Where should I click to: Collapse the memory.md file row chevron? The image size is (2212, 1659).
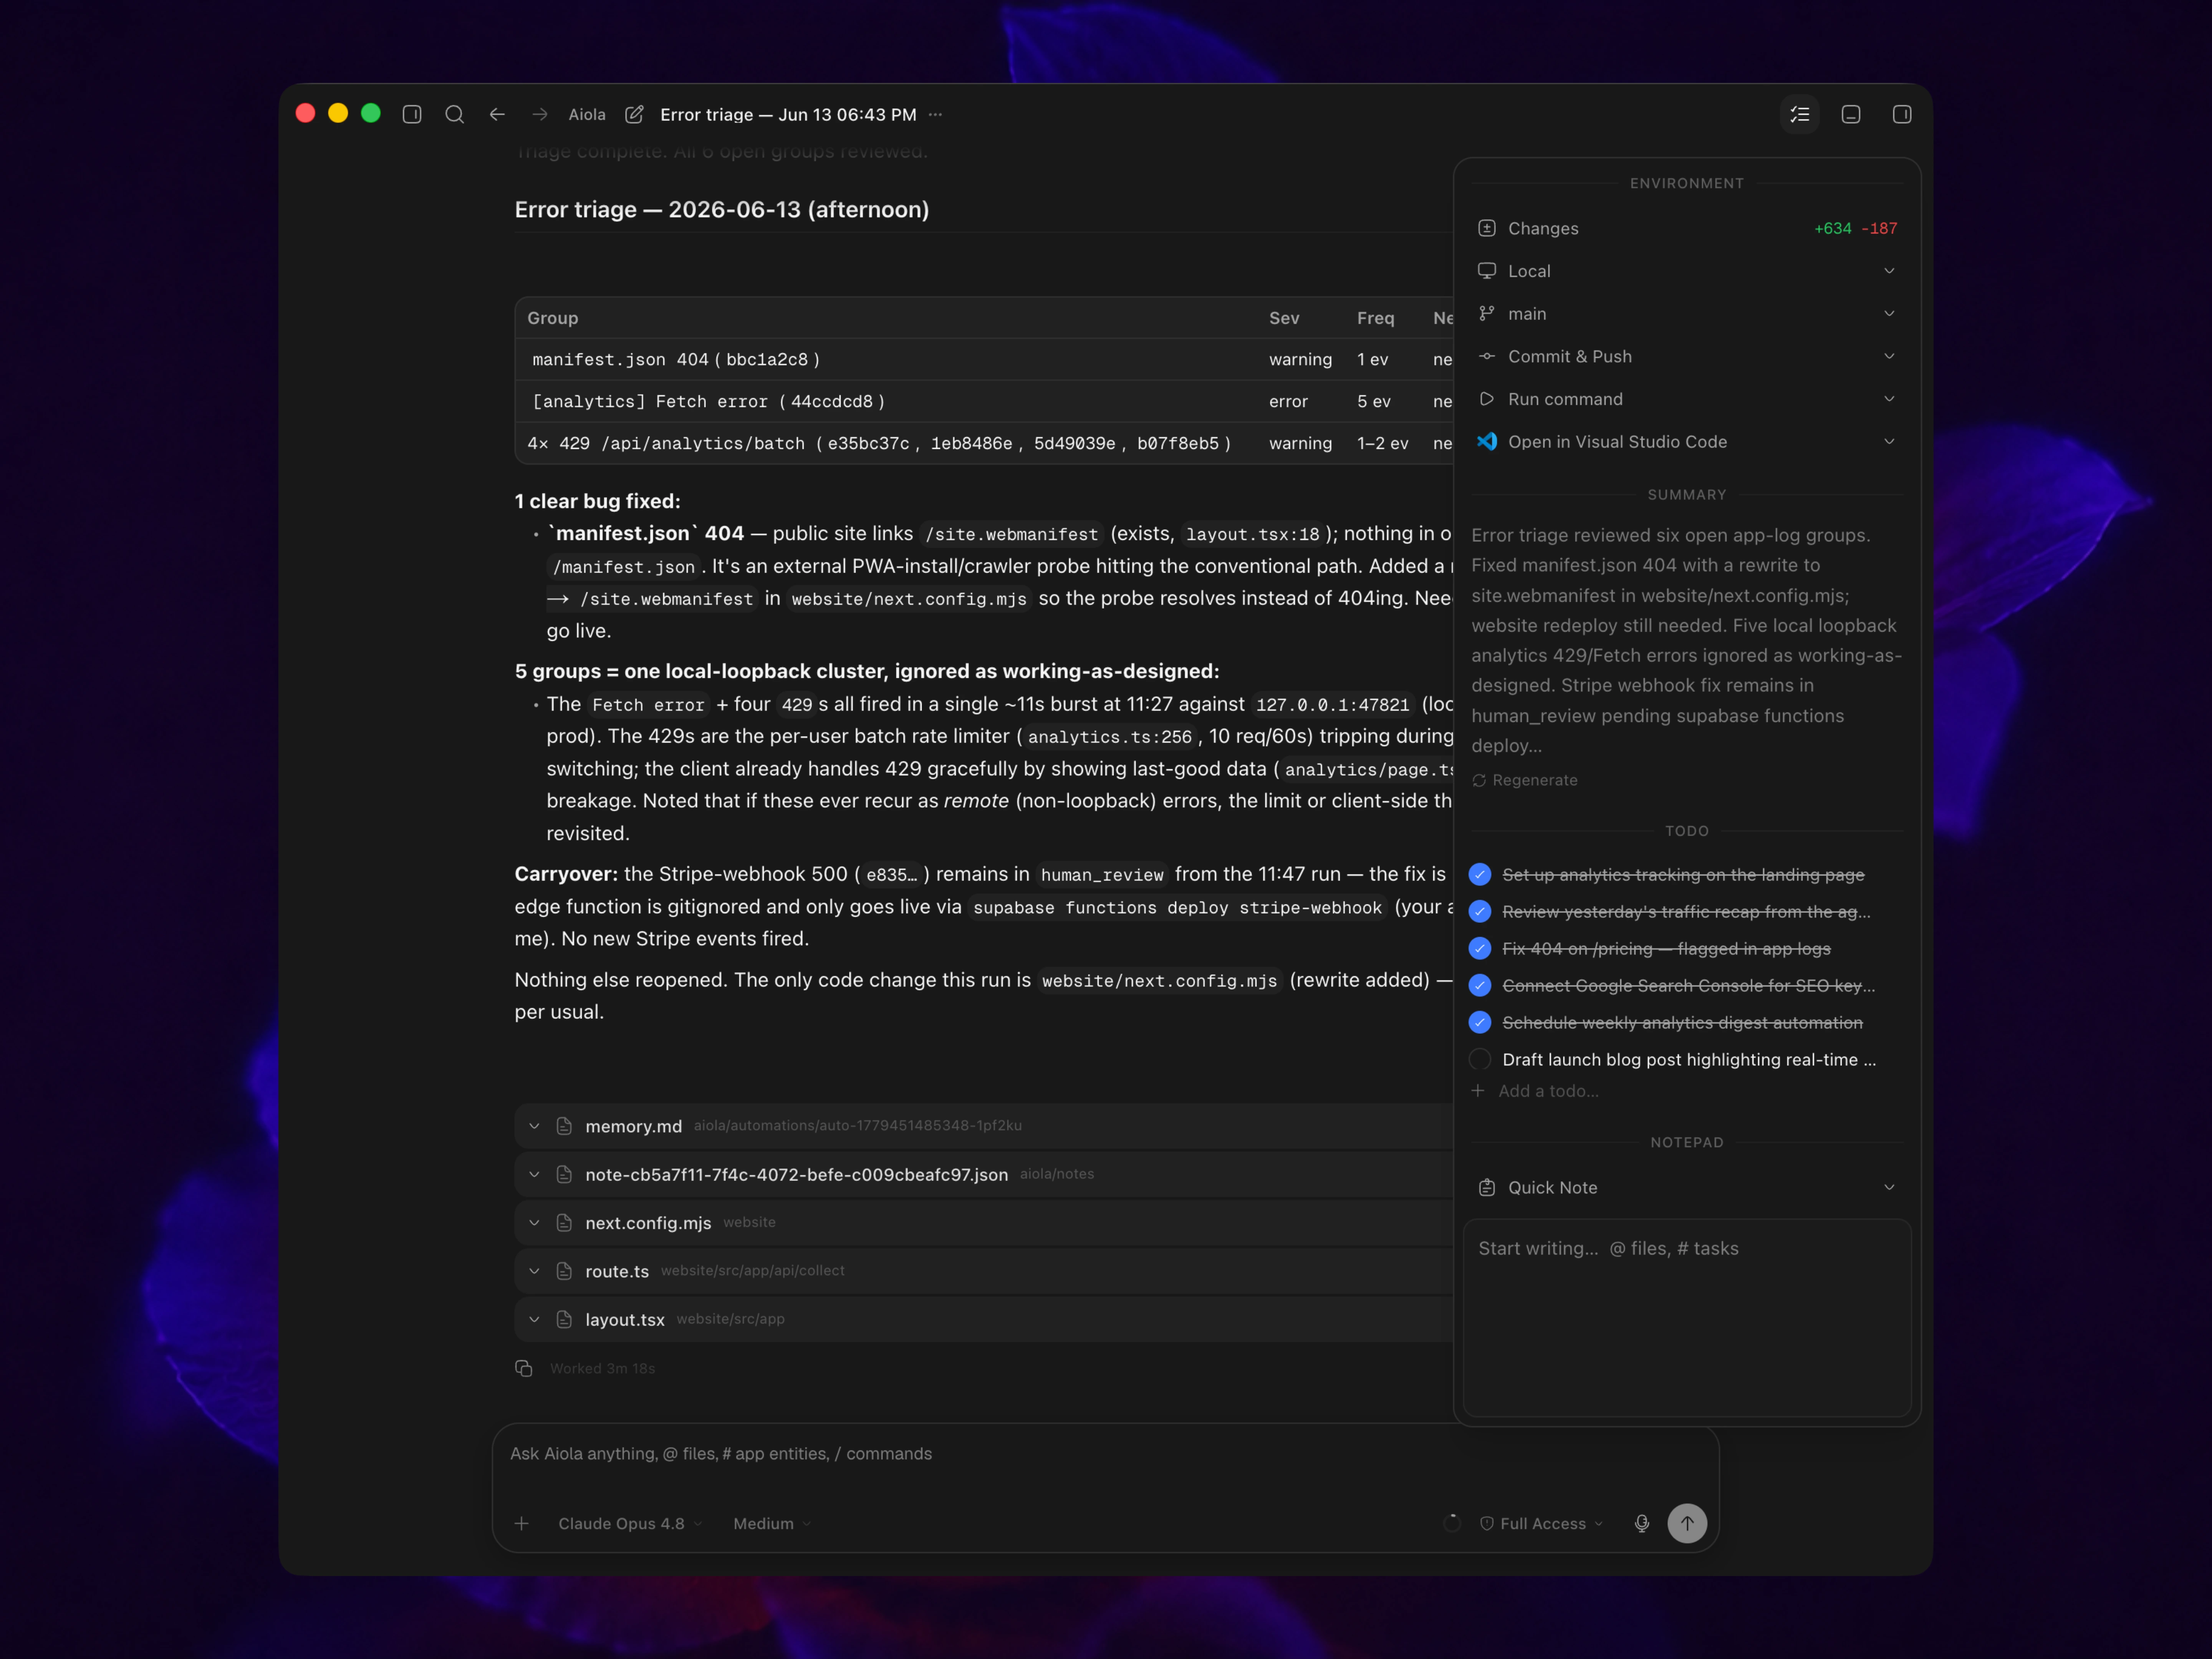tap(534, 1126)
